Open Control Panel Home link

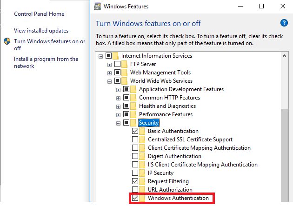[39, 14]
